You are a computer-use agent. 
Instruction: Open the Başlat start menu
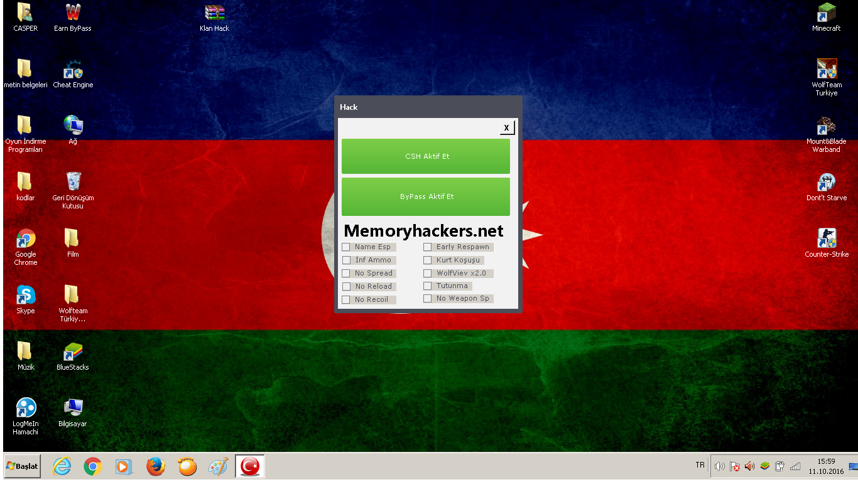coord(23,466)
